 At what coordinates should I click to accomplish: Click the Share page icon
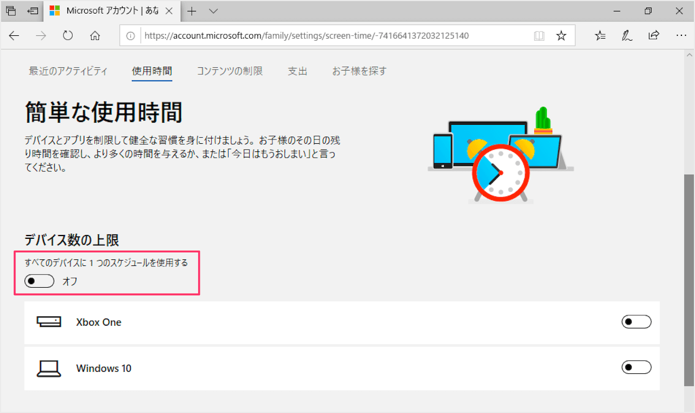[x=654, y=36]
